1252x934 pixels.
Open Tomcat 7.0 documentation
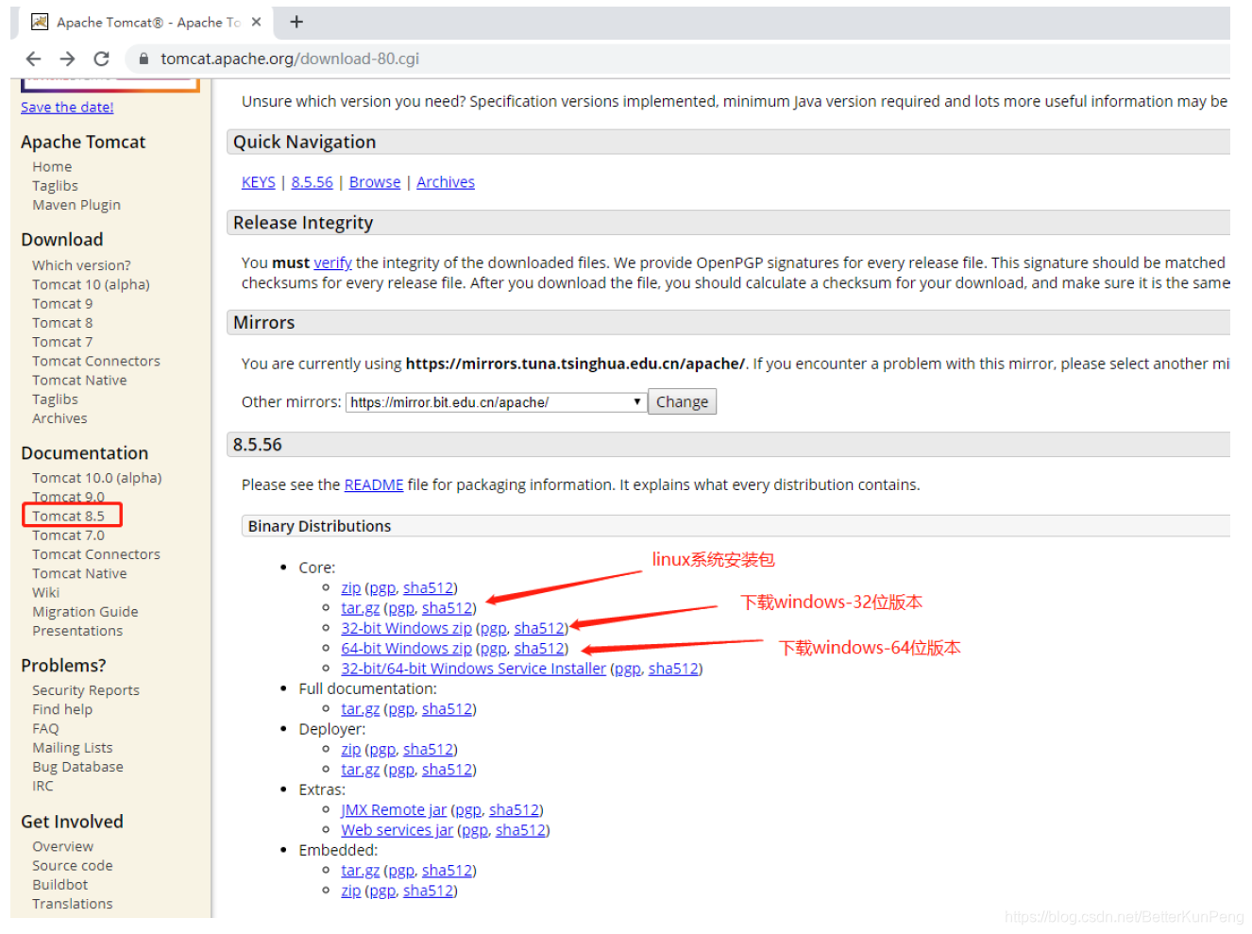[x=68, y=535]
